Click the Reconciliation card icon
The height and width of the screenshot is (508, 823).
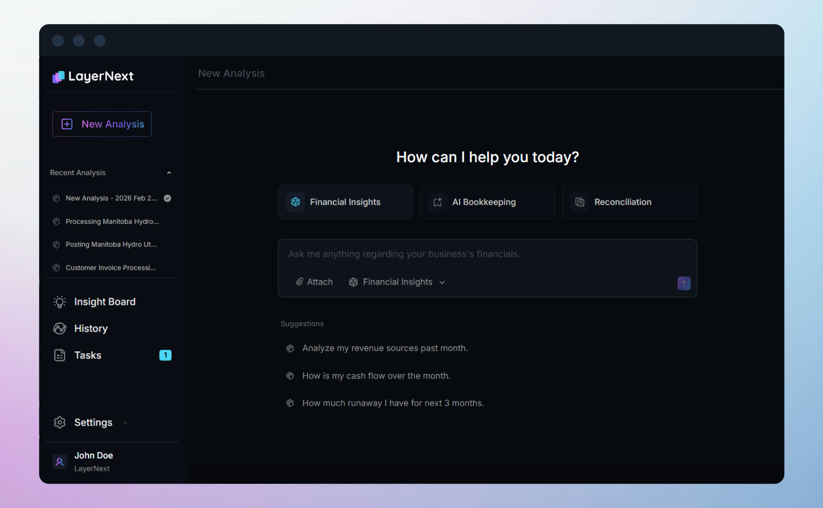(x=580, y=202)
